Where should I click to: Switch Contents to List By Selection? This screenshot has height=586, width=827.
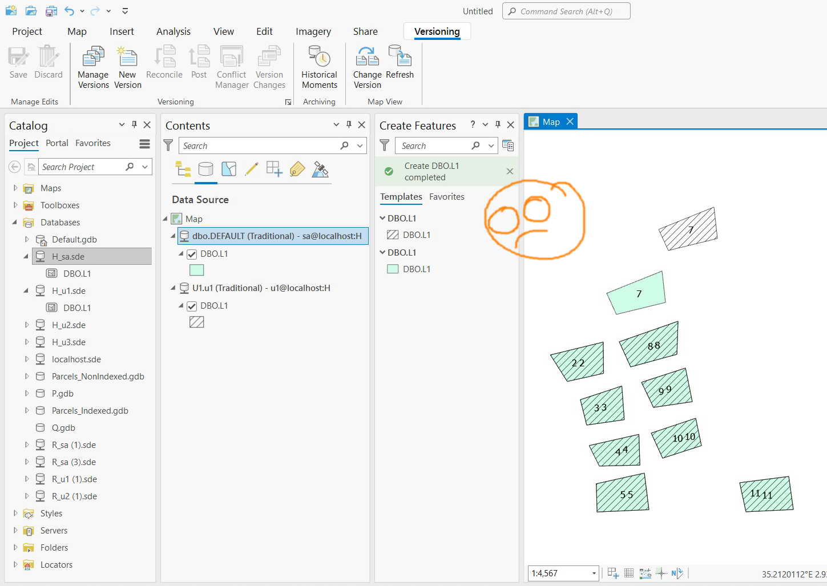pyautogui.click(x=229, y=169)
